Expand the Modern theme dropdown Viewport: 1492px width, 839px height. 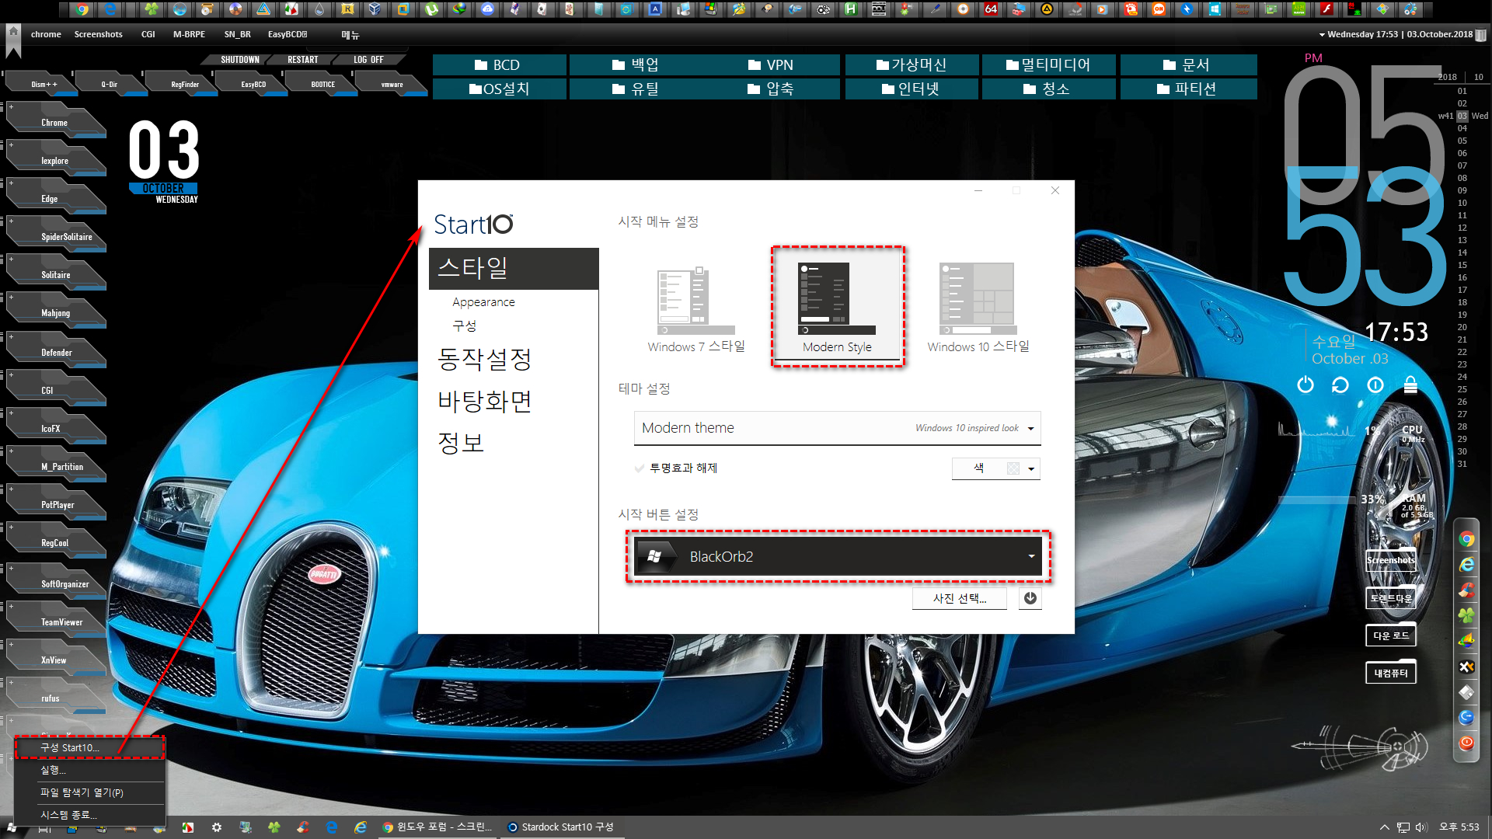click(x=1033, y=427)
